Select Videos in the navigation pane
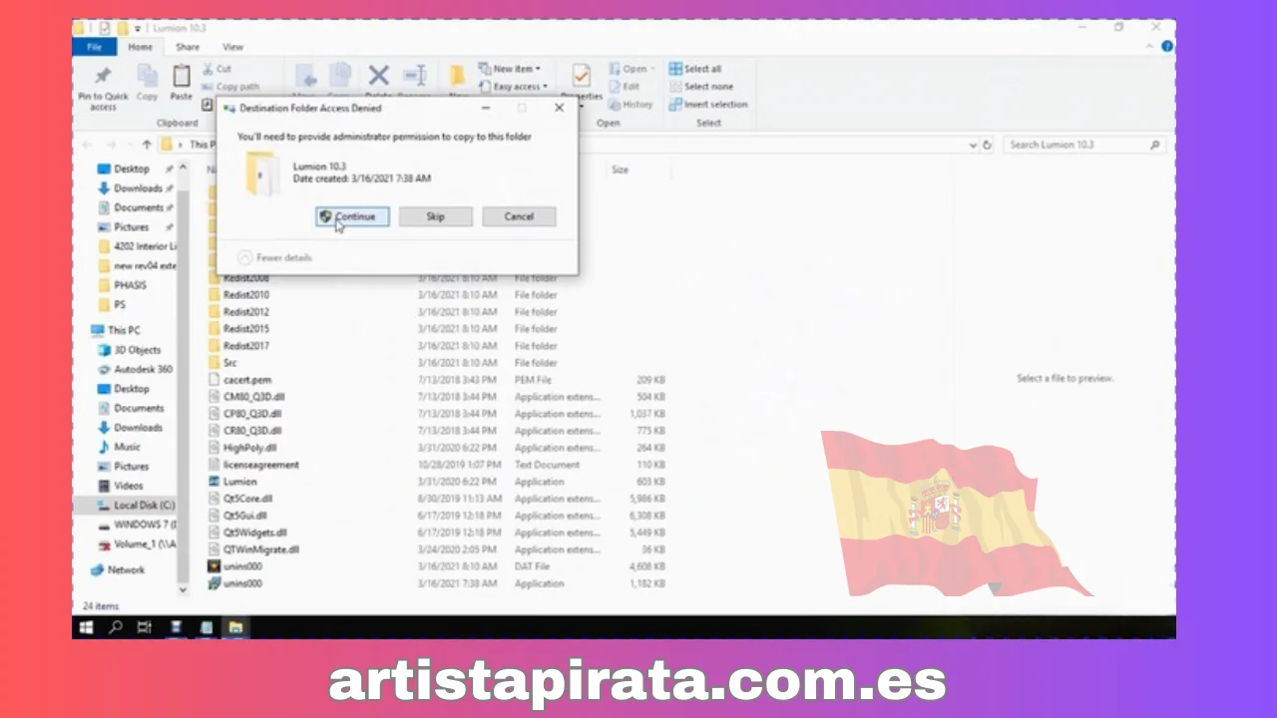Image resolution: width=1277 pixels, height=718 pixels. (128, 486)
